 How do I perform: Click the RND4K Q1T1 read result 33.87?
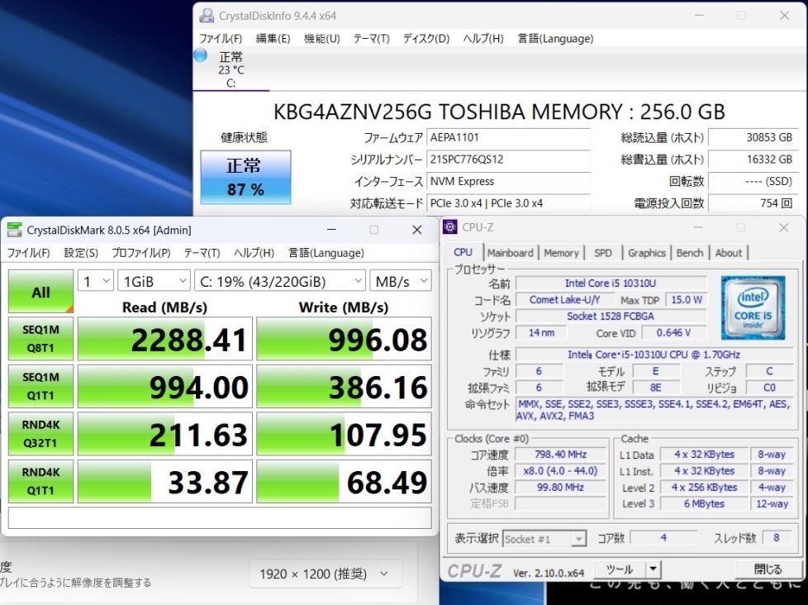(165, 481)
